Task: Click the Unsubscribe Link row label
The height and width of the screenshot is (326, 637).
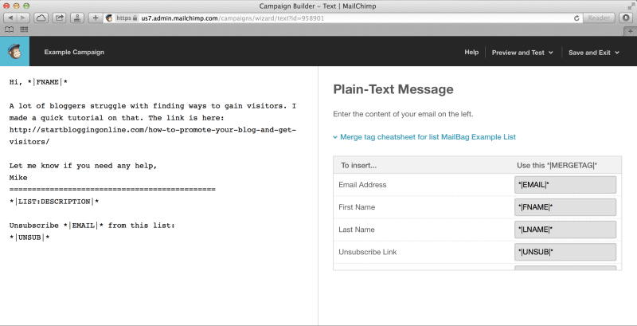Action: click(367, 252)
